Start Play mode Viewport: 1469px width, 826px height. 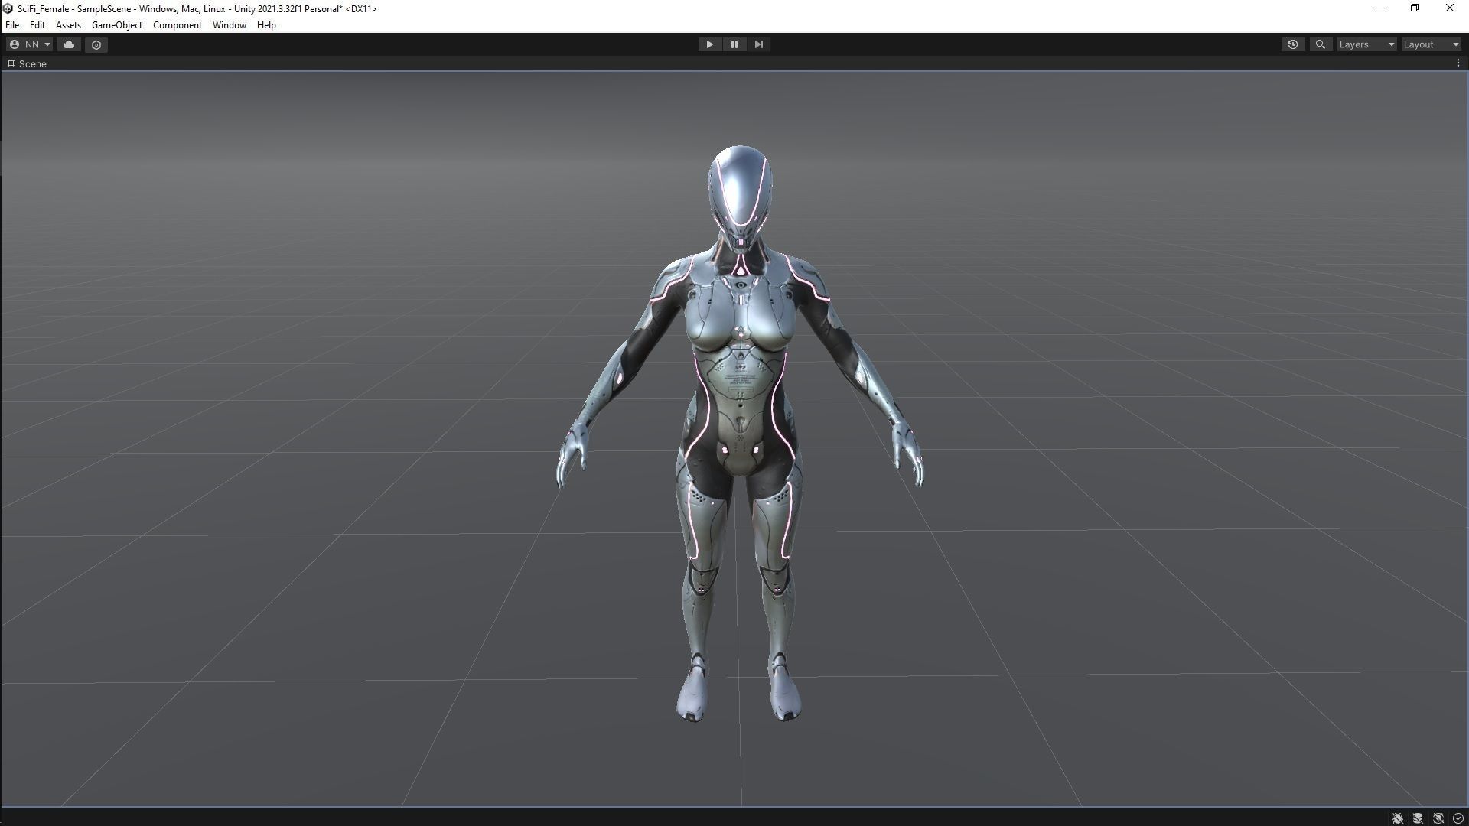click(x=709, y=44)
